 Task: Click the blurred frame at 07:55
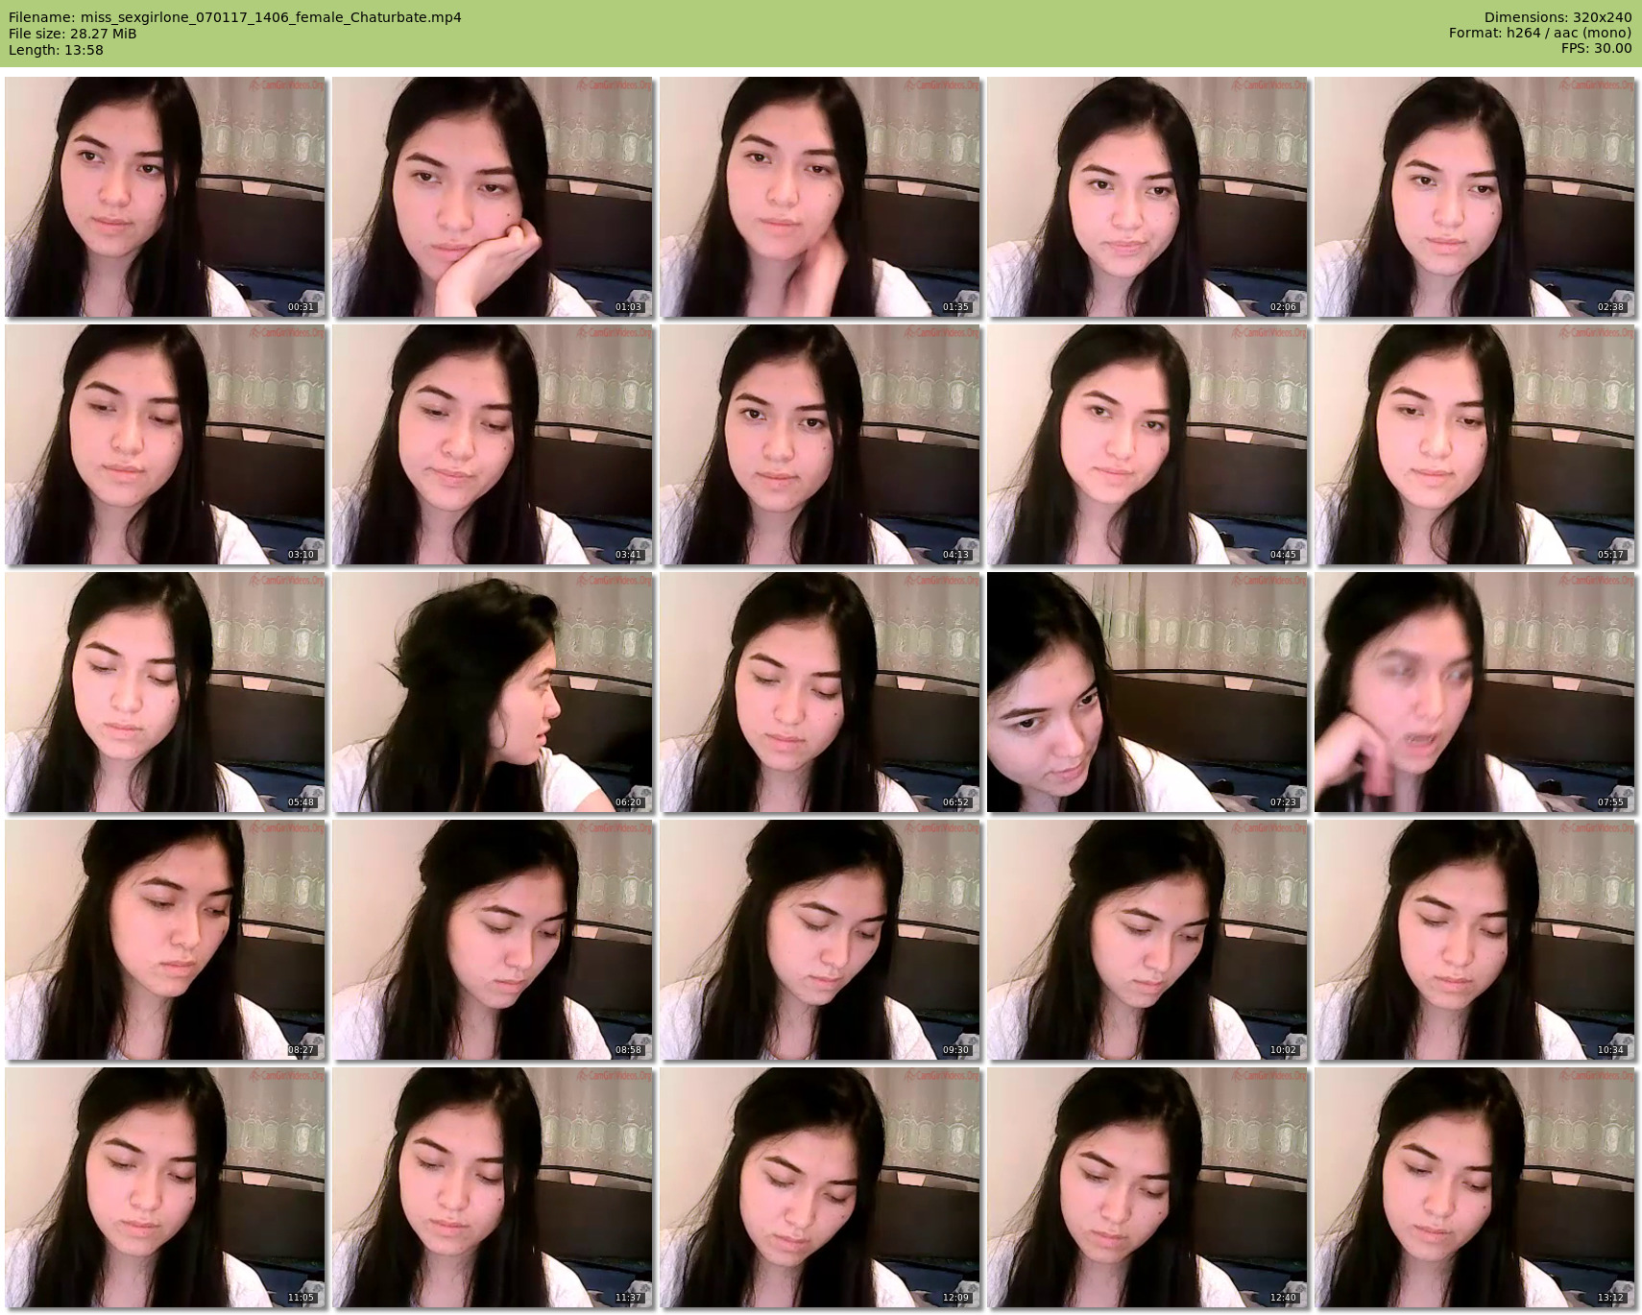click(1475, 692)
